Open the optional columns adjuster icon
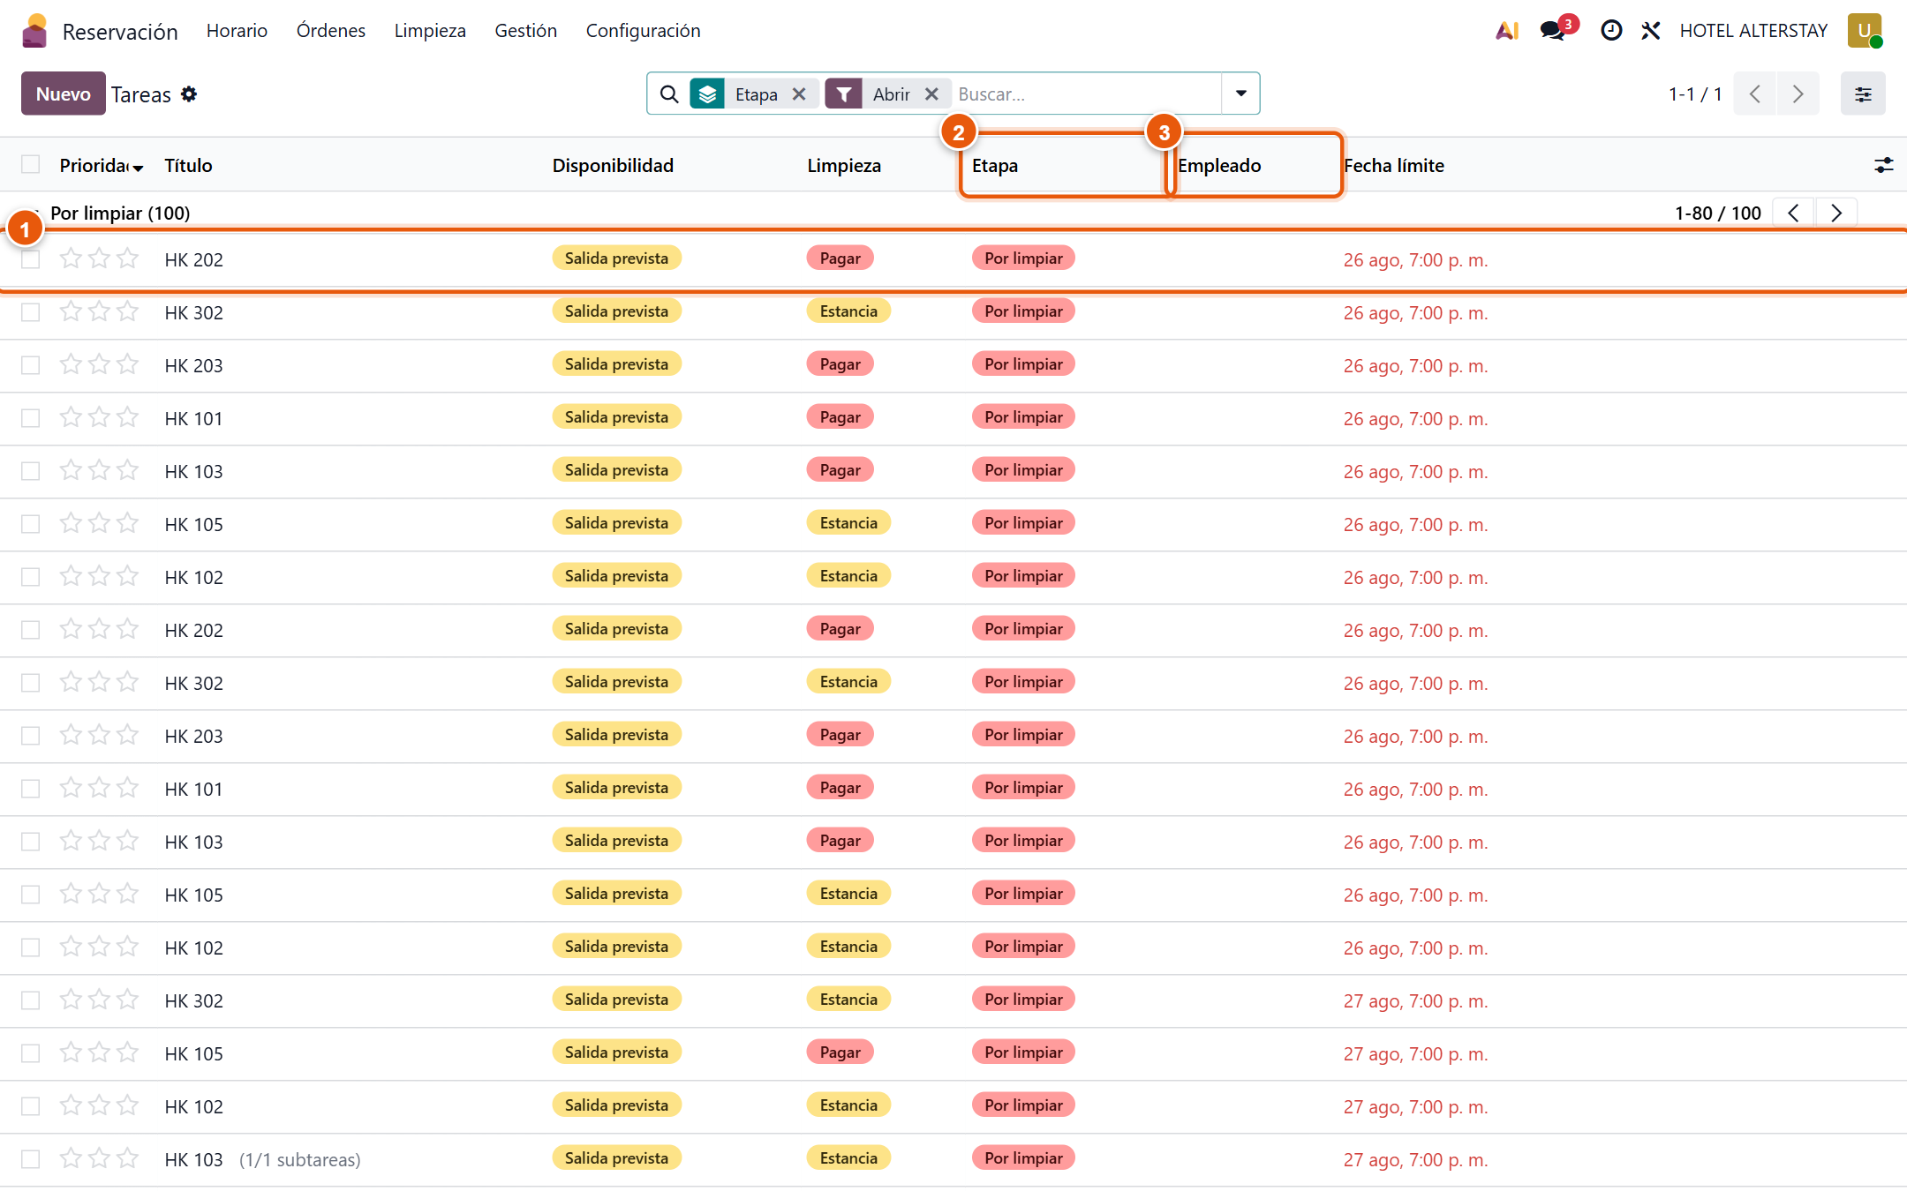This screenshot has width=1907, height=1191. point(1883,166)
